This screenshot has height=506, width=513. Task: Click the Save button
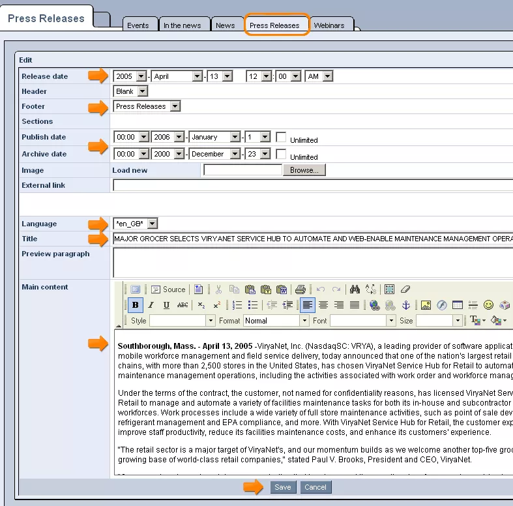(x=283, y=487)
